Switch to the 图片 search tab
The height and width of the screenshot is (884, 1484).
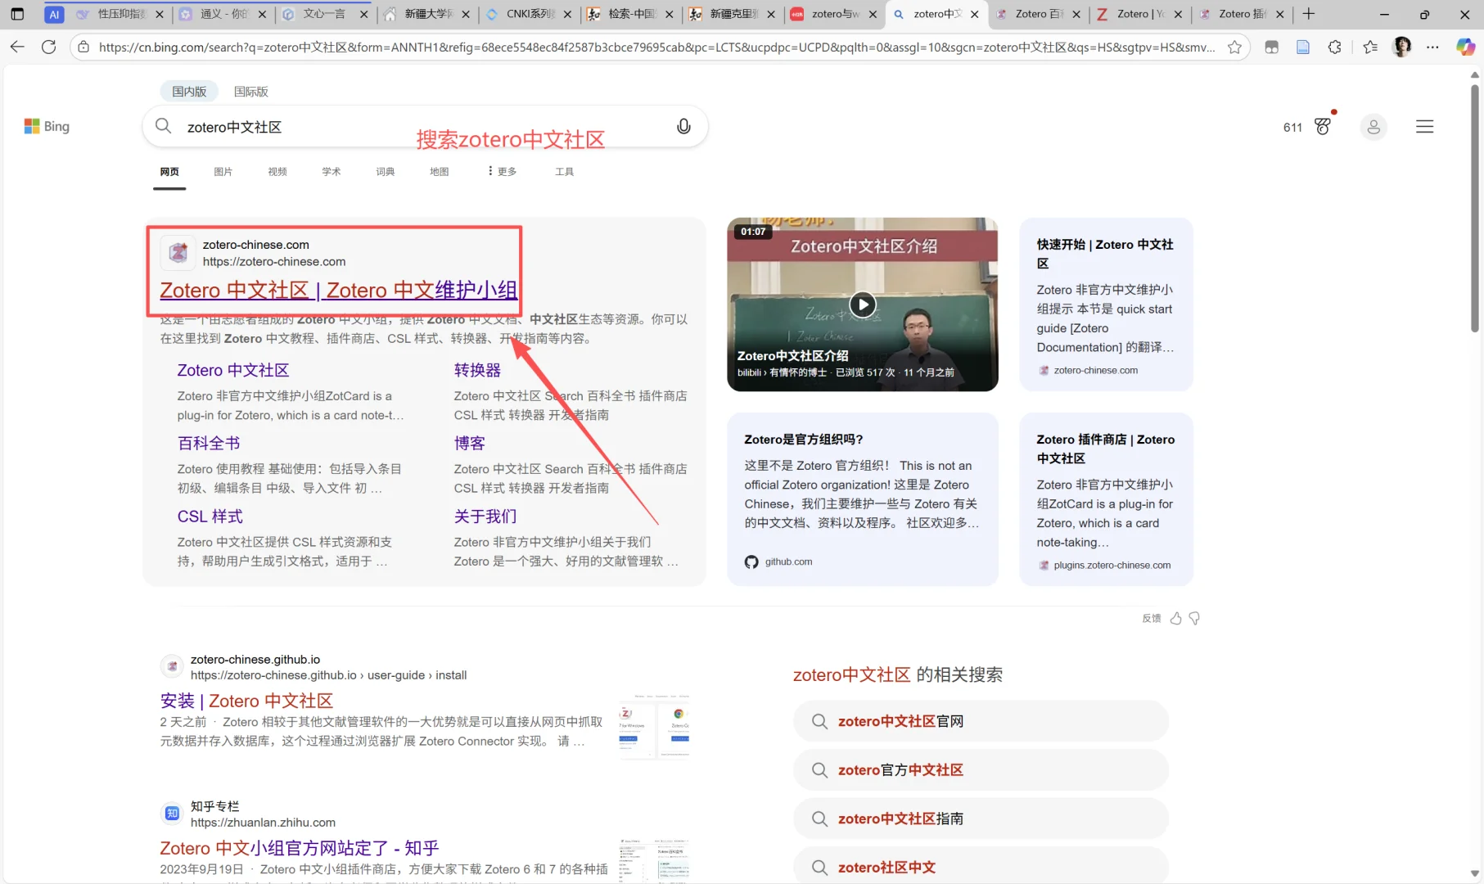pyautogui.click(x=223, y=171)
